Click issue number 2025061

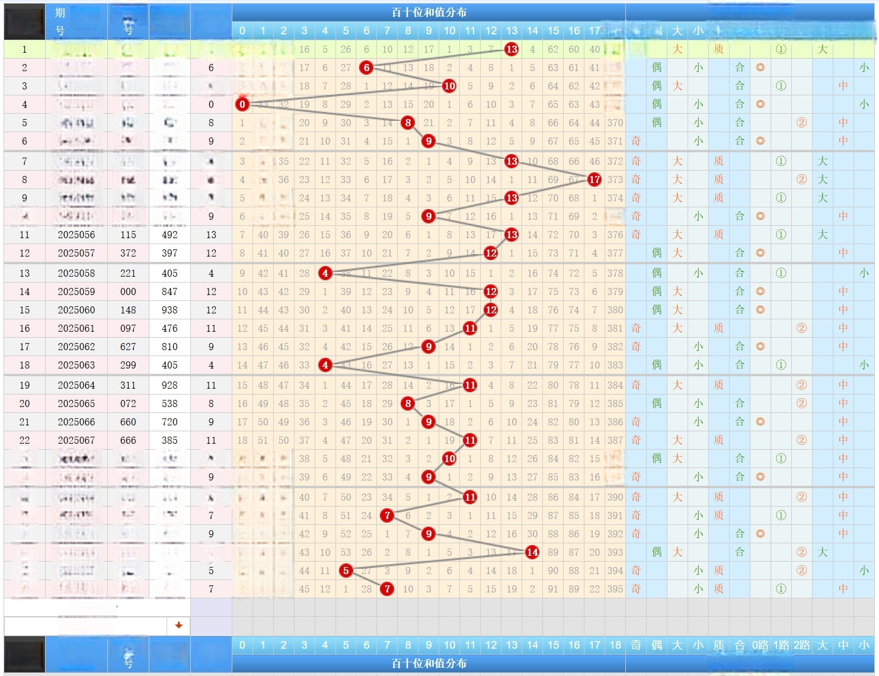[76, 328]
